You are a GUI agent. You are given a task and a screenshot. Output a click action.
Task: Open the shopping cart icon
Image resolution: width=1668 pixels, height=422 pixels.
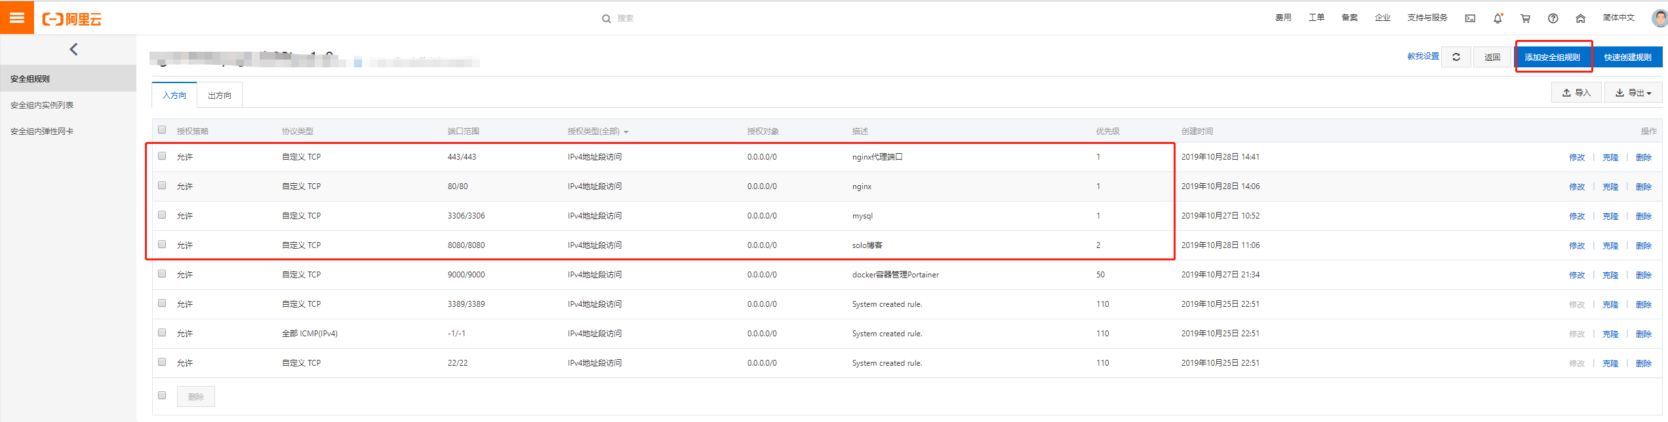click(x=1525, y=18)
